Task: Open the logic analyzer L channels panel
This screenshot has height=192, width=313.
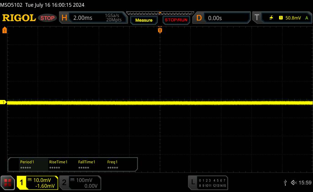Action: coord(193,182)
